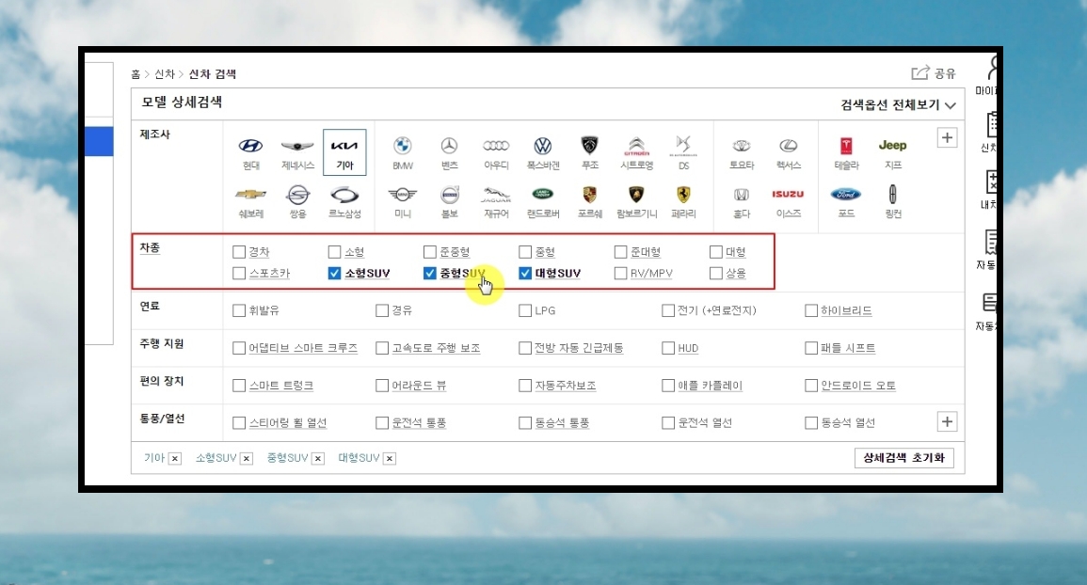Screen dimensions: 1087x585
Task: Tick the 휘발유 fuel checkbox
Action: (x=239, y=310)
